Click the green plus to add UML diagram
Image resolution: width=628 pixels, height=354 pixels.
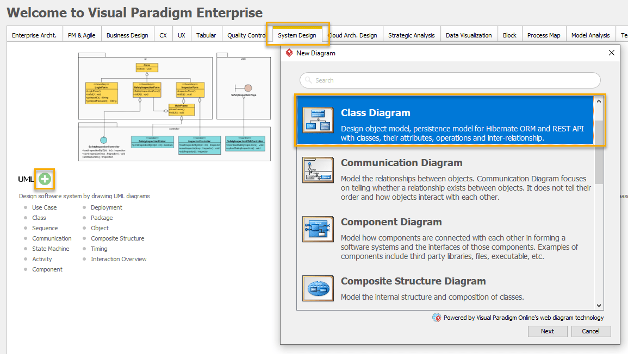pos(45,179)
